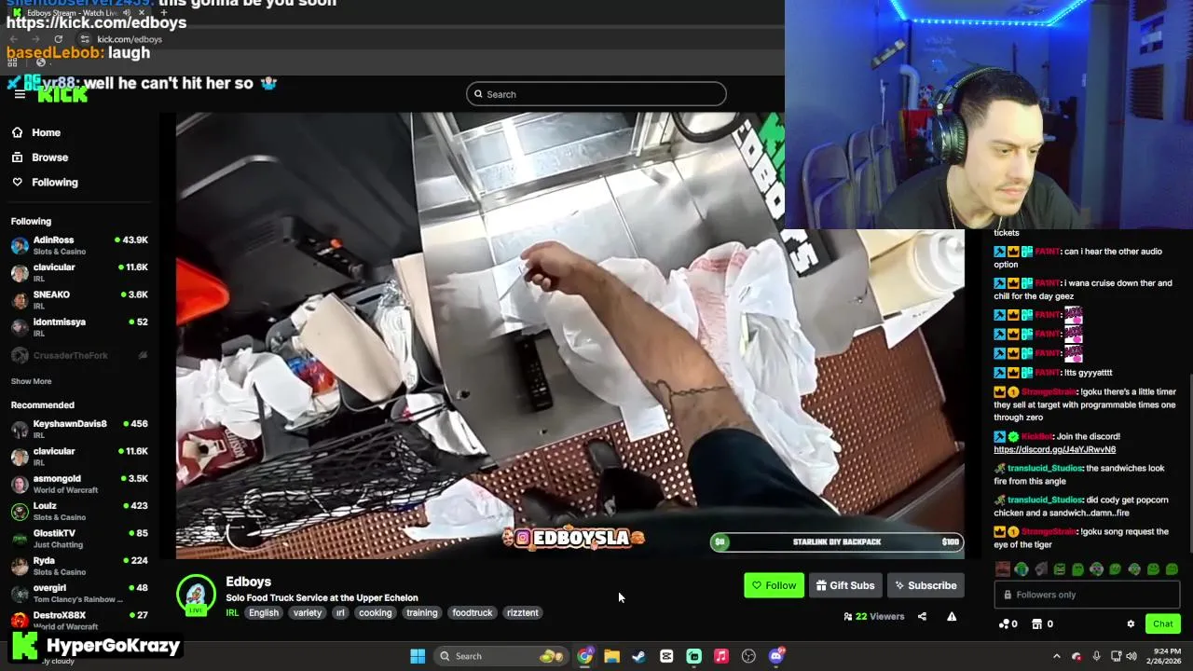The height and width of the screenshot is (671, 1193).
Task: Open idontmissya channel from the sidebar
Action: click(79, 327)
